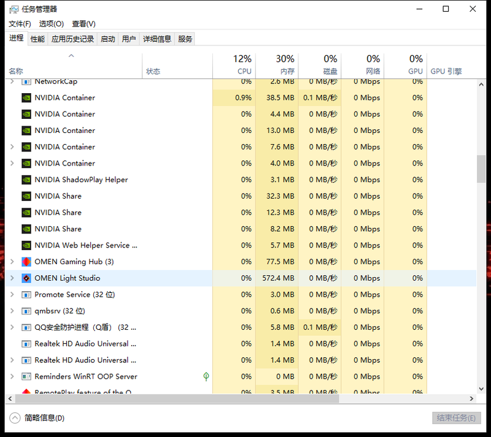
Task: Click the vertical scrollbar thumb in process list
Action: pos(481,169)
